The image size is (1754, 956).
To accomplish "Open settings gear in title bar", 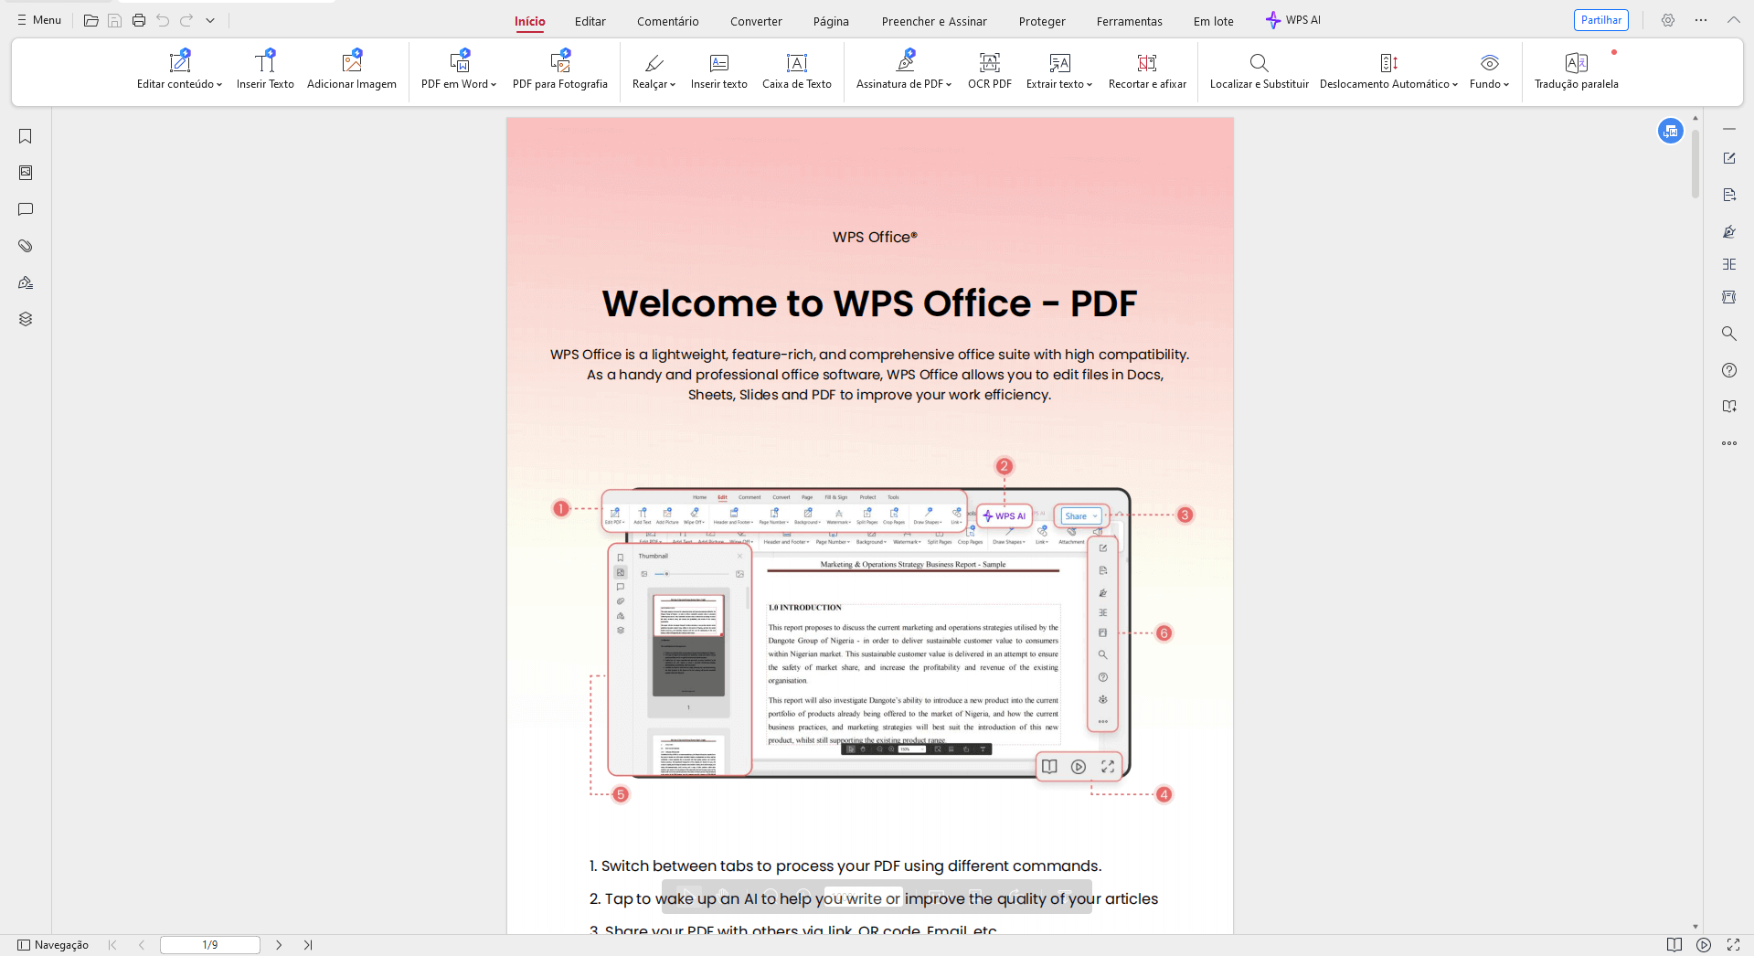I will pyautogui.click(x=1668, y=20).
